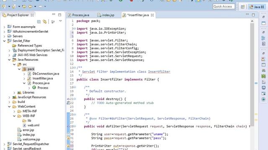
Task: Go to next annotation toolbar icon
Action: pos(4,7)
